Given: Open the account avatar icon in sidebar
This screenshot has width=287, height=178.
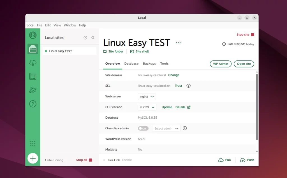Looking at the screenshot, I should coord(33,35).
